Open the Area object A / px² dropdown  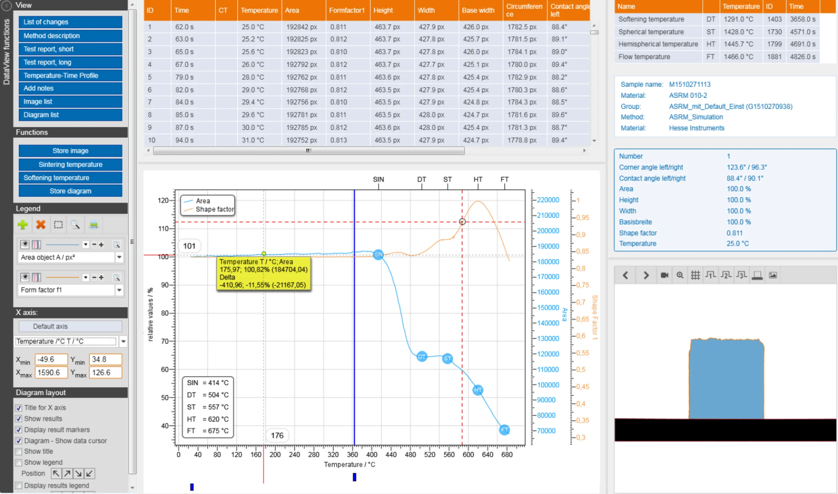point(119,257)
